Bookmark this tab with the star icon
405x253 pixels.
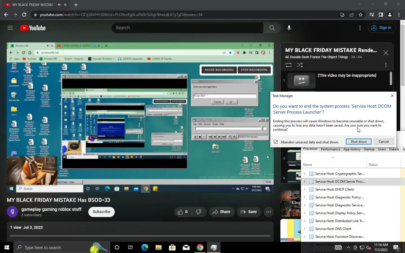pyautogui.click(x=361, y=15)
